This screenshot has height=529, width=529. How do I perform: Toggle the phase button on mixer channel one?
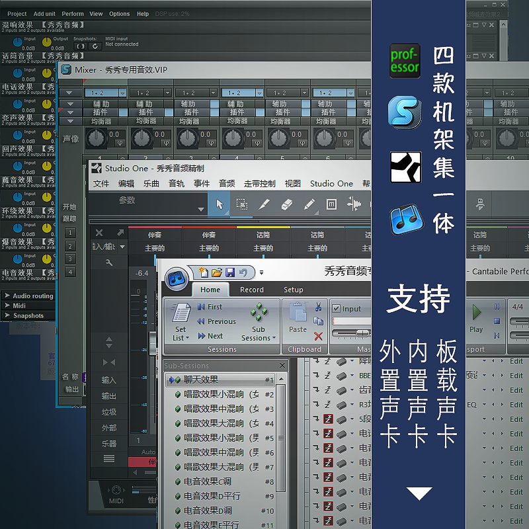pyautogui.click(x=120, y=143)
